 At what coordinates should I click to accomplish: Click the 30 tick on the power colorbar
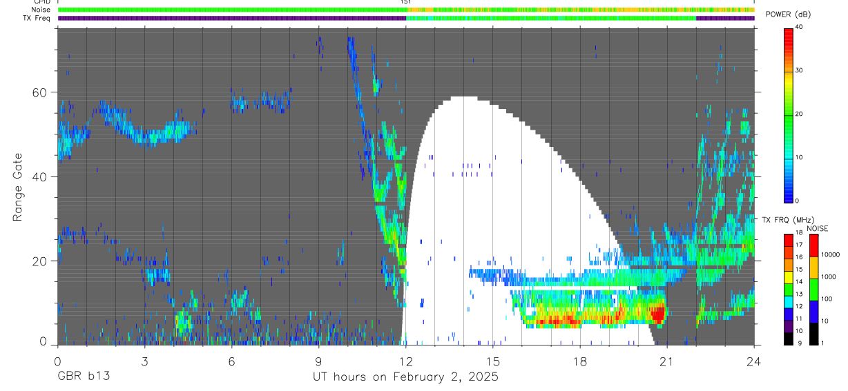click(x=799, y=70)
